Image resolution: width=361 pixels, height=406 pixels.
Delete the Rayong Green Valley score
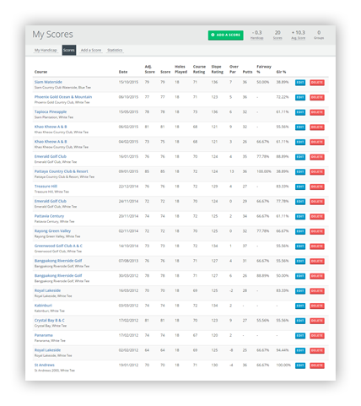click(317, 231)
